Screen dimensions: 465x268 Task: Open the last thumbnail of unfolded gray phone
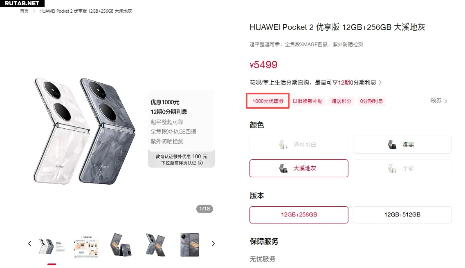point(190,245)
